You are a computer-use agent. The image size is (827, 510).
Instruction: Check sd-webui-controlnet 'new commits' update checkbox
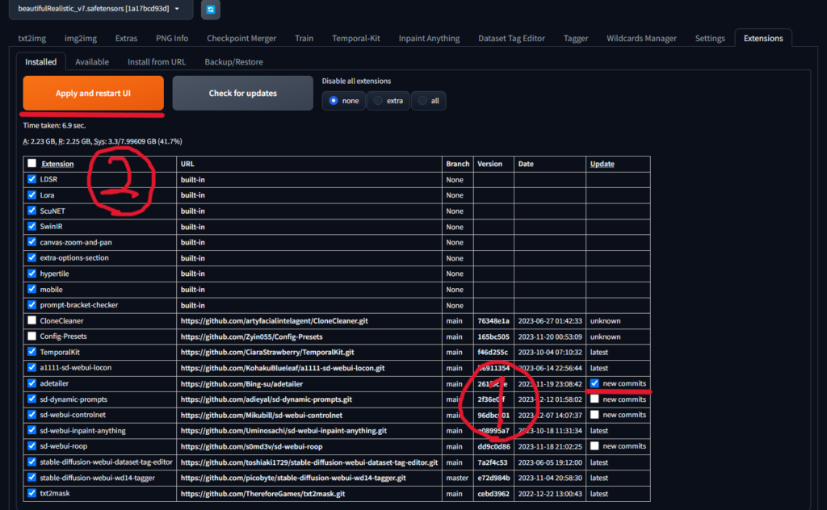tap(595, 415)
